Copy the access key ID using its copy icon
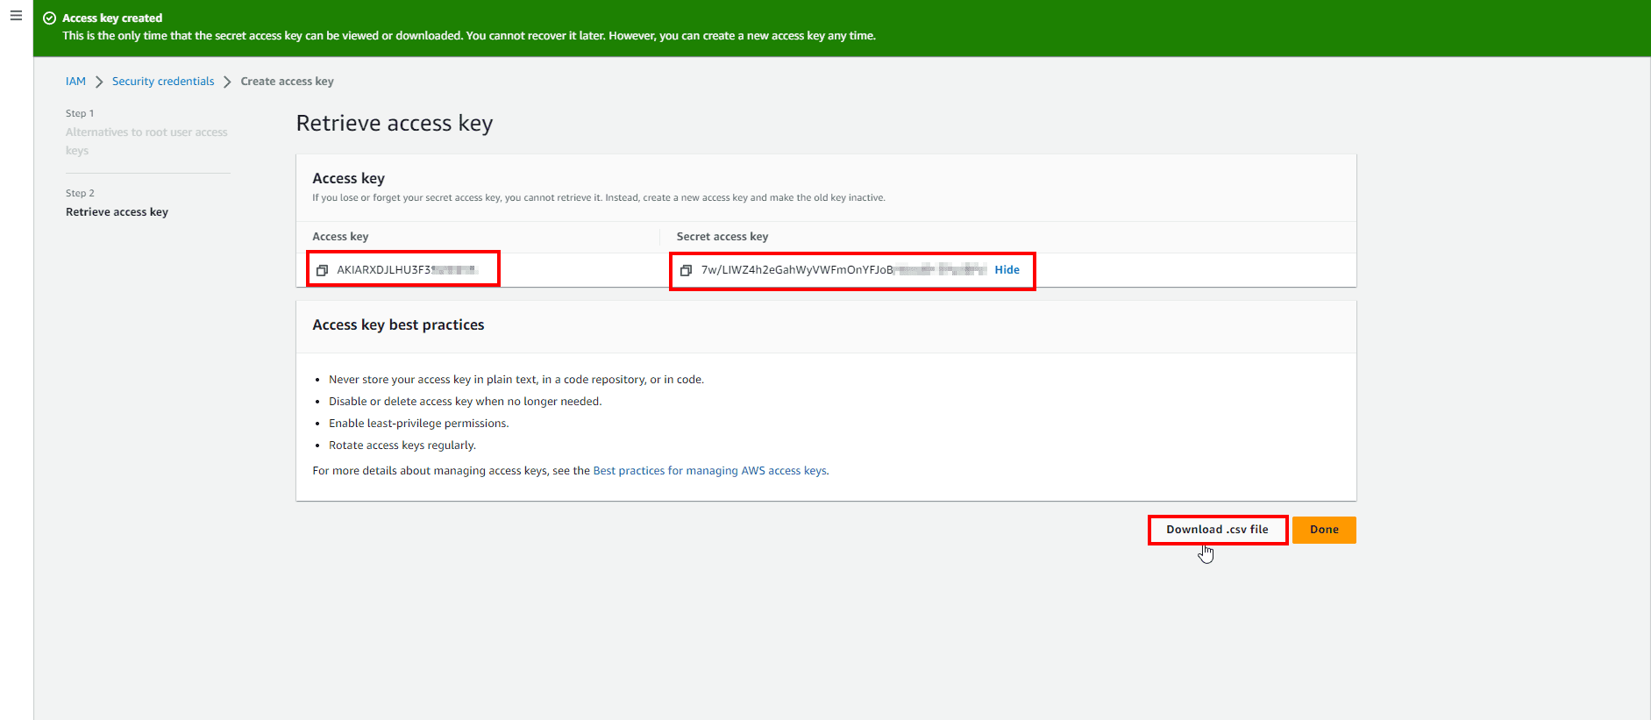Viewport: 1651px width, 720px height. (322, 270)
